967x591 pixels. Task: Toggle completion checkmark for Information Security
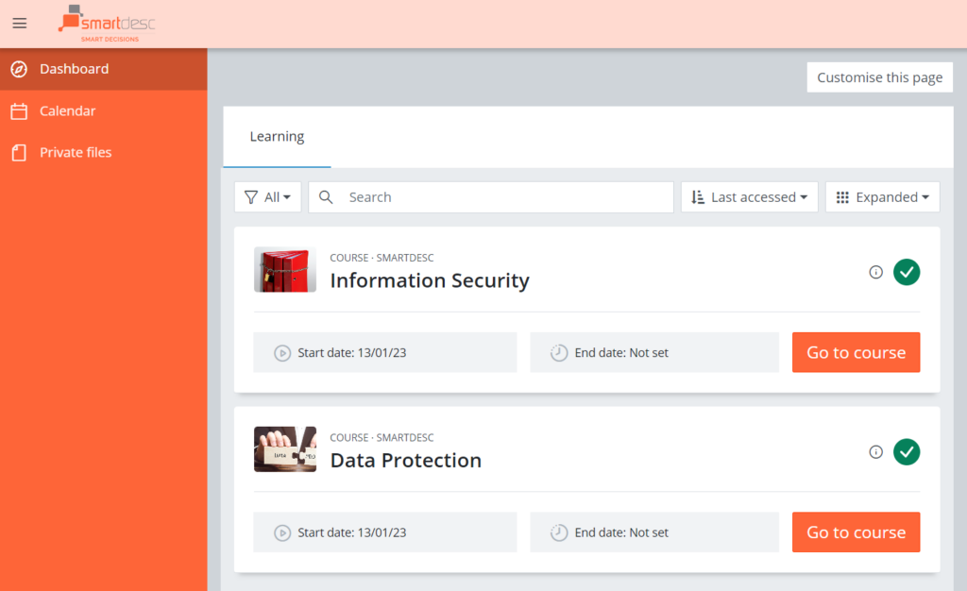906,272
